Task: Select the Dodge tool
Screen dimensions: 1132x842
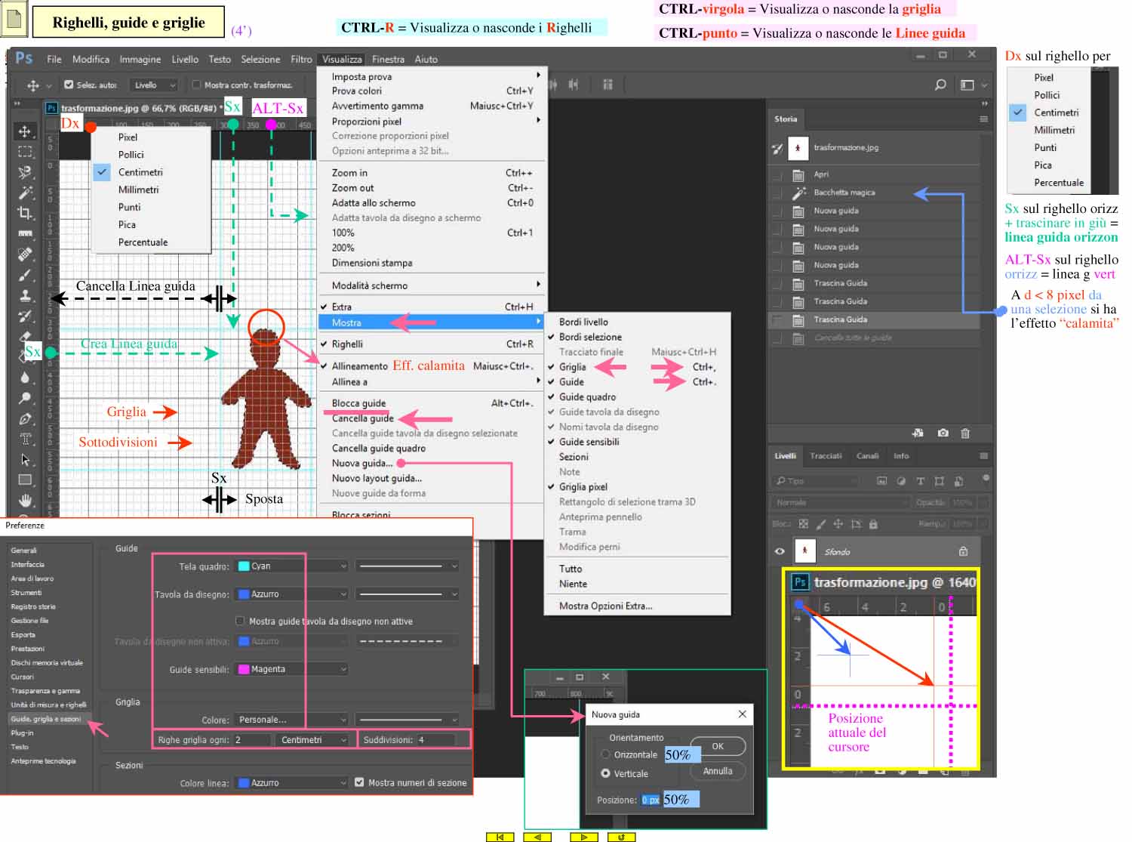Action: [25, 397]
